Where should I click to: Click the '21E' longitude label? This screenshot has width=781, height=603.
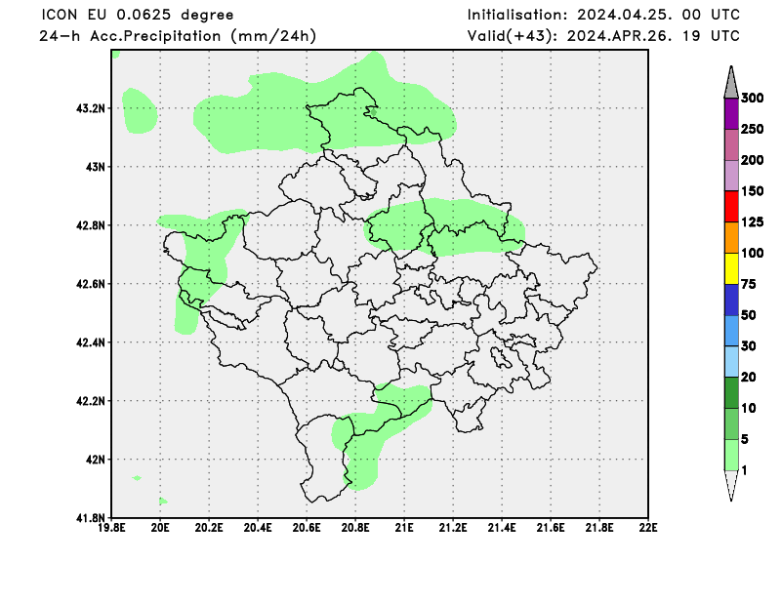pyautogui.click(x=404, y=527)
